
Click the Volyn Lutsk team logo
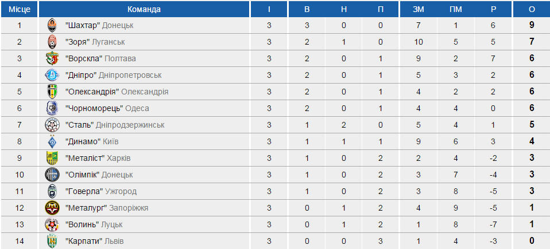tap(52, 224)
